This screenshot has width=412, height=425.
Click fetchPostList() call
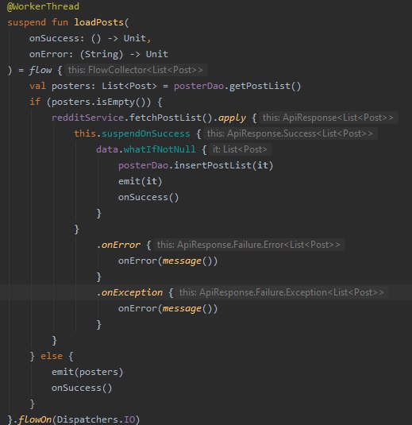point(171,118)
